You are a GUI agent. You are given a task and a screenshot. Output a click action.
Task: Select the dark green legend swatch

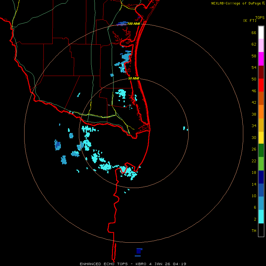point(261,150)
